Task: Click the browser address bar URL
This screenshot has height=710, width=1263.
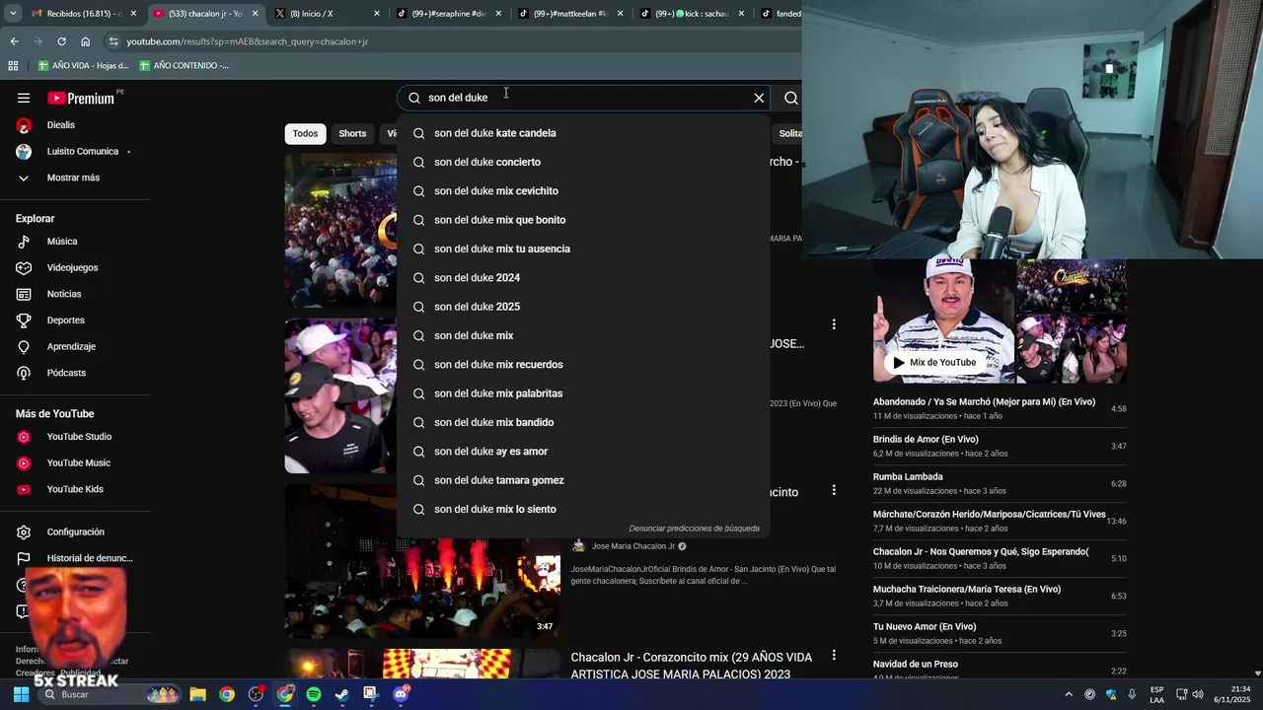Action: click(x=247, y=41)
